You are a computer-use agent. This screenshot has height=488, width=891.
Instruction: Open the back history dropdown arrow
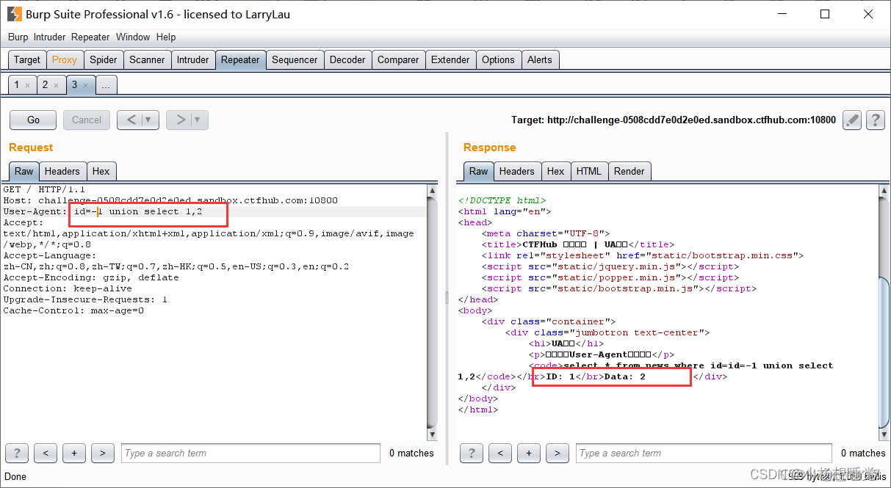coord(150,120)
